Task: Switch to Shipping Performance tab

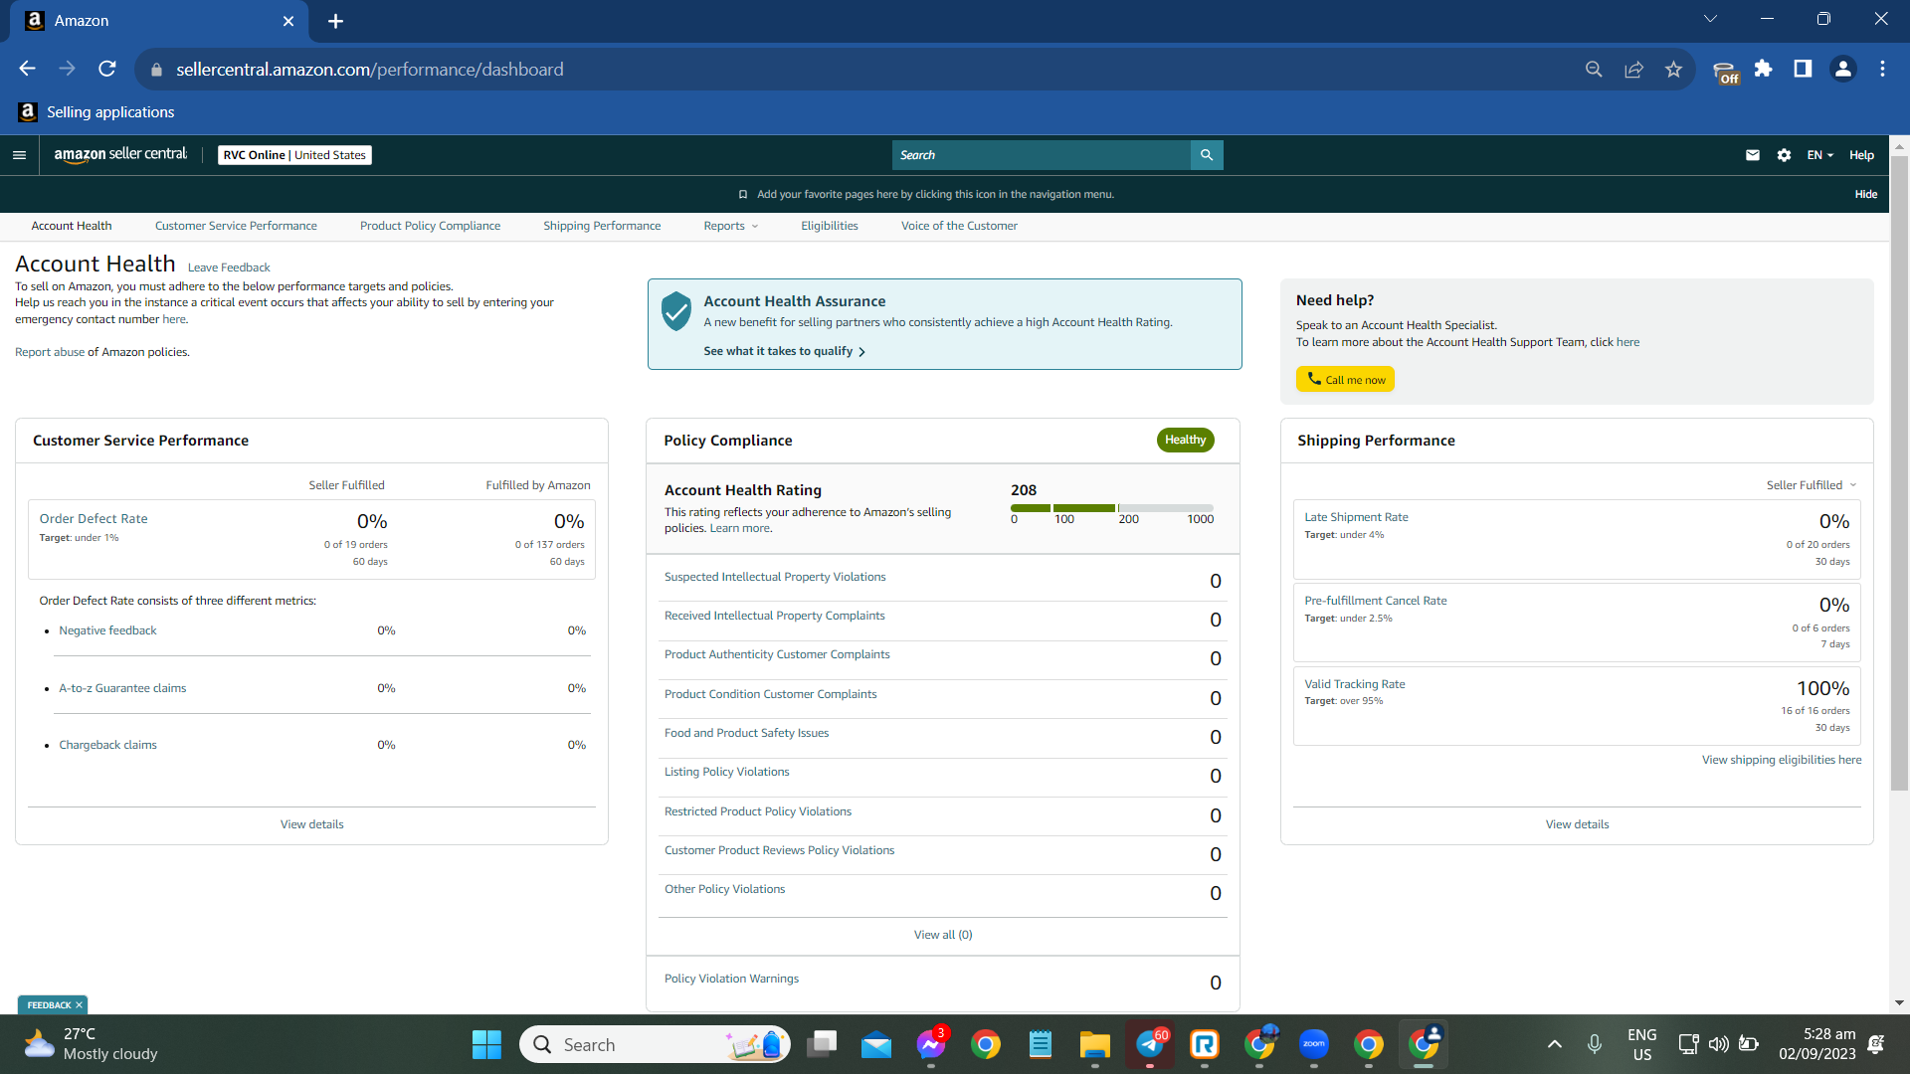Action: [x=602, y=226]
